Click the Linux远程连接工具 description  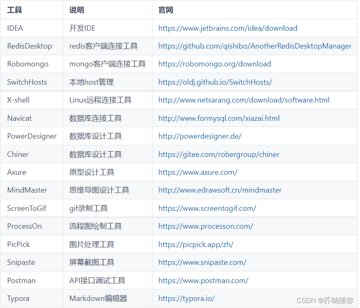[x=100, y=100]
